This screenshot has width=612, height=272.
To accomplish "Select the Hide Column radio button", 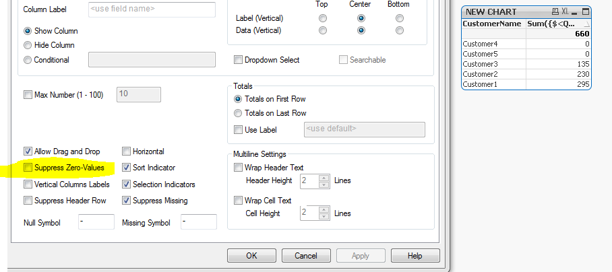I will click(28, 45).
